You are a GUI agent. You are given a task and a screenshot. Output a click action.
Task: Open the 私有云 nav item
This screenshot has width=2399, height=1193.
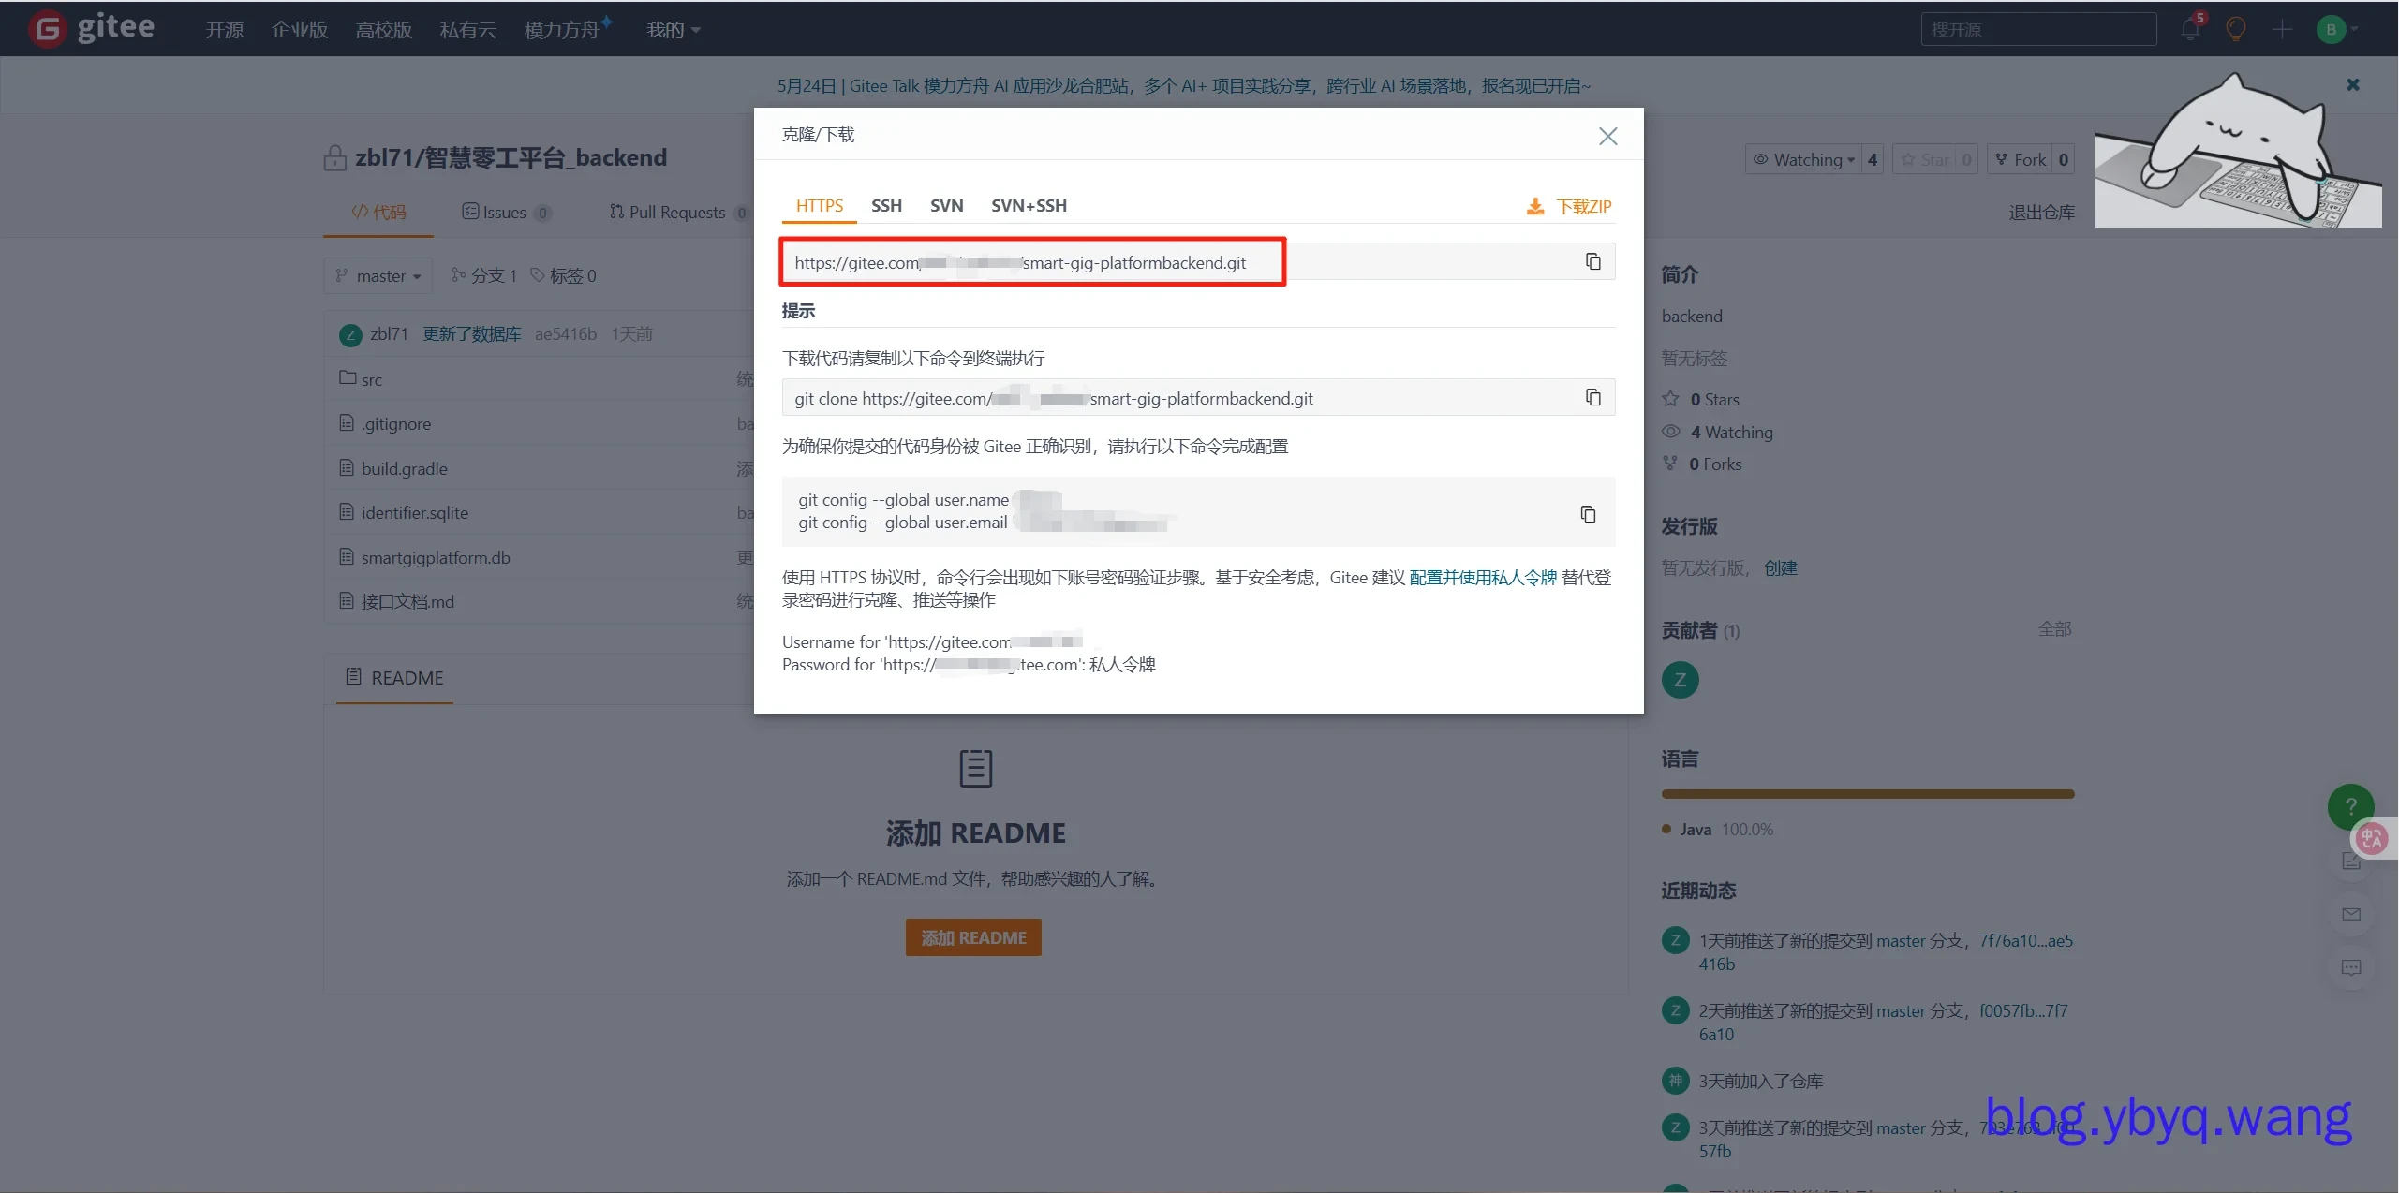pyautogui.click(x=468, y=30)
